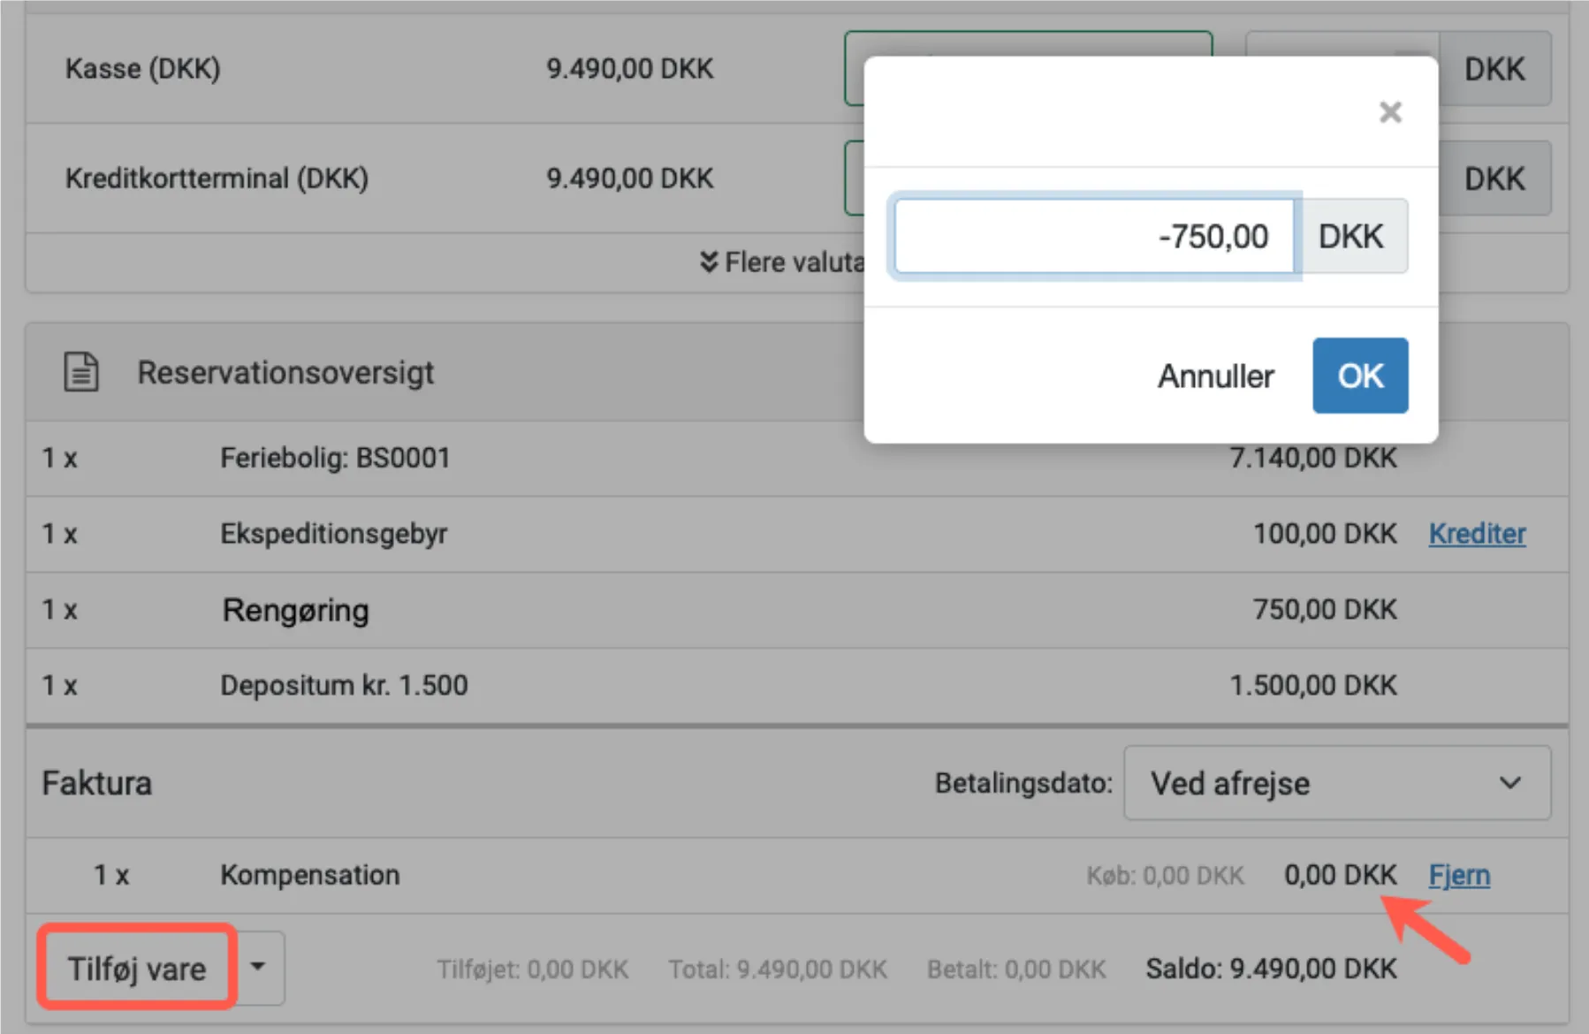Open the Betalingsdato dropdown

1336,783
